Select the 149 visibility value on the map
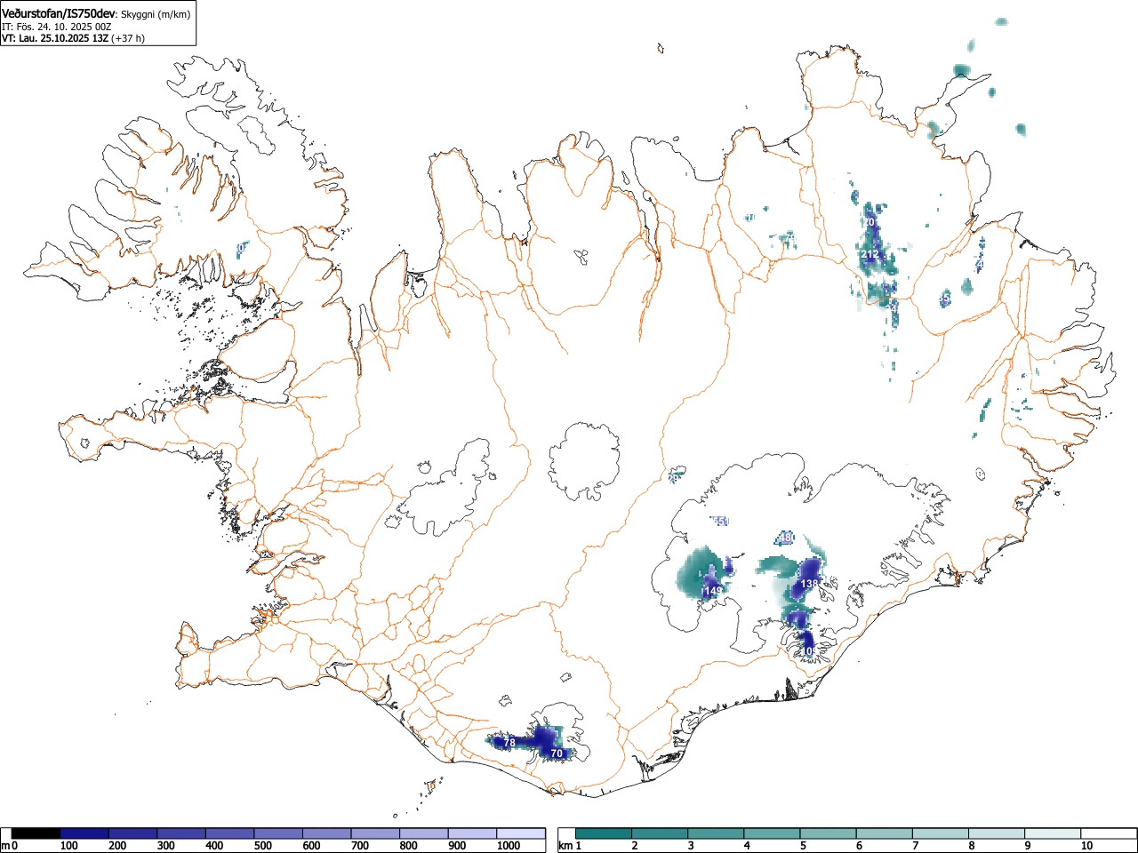 pos(712,590)
